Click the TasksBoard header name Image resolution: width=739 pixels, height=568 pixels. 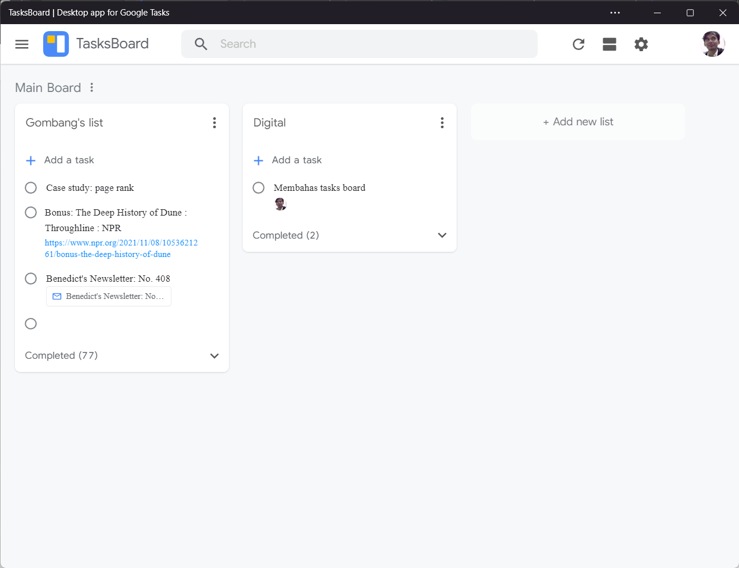[x=113, y=44]
